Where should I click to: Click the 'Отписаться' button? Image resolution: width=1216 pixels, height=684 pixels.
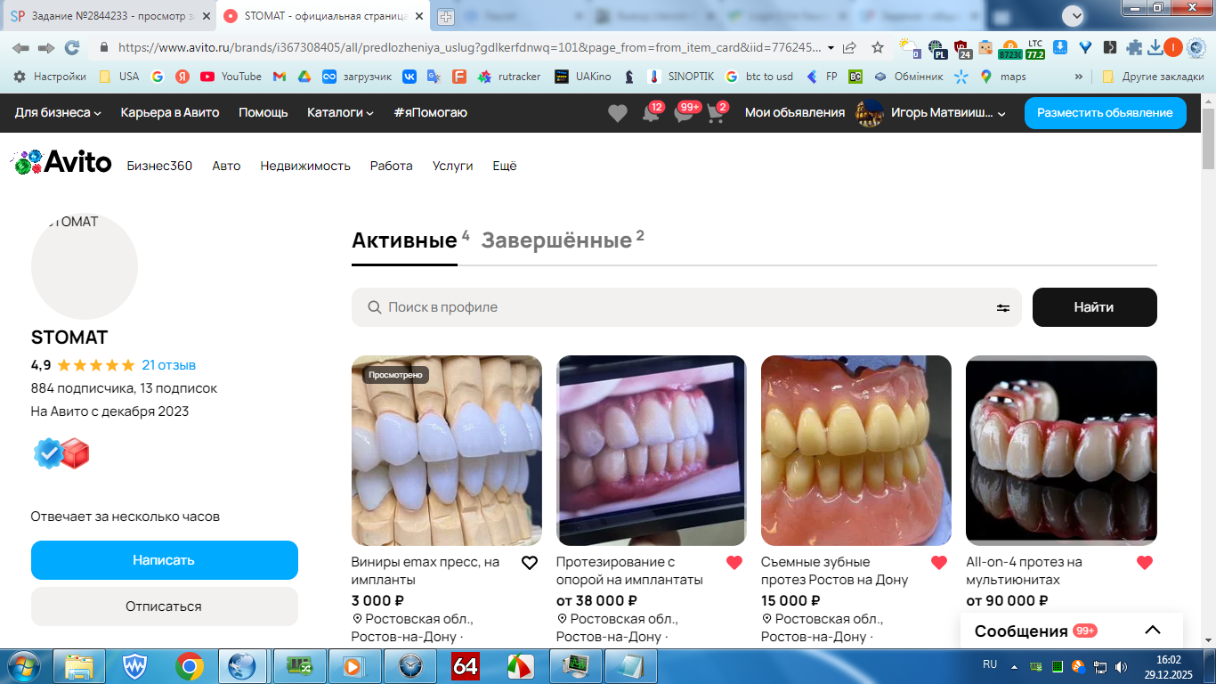(x=164, y=607)
